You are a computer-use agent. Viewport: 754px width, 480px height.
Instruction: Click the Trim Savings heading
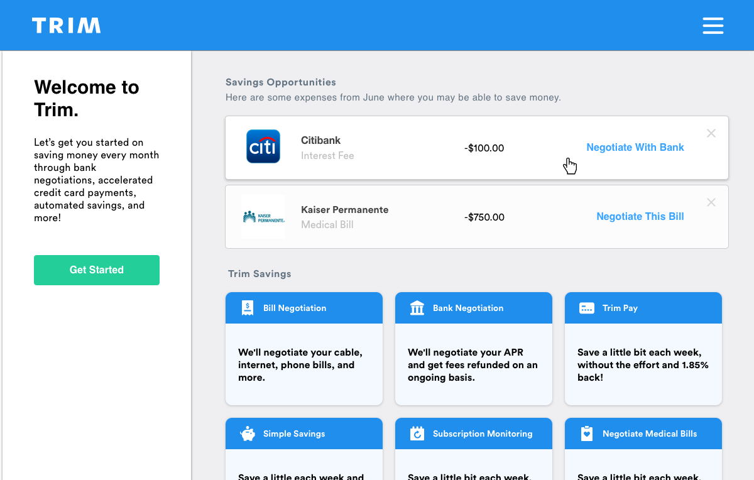[x=260, y=274]
